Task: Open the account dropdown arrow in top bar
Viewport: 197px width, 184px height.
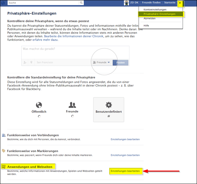Action: 180,3
